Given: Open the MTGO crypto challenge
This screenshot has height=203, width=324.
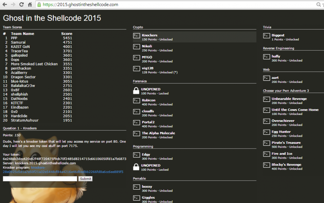Looking at the screenshot, I should click(x=147, y=57).
